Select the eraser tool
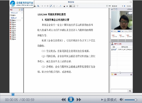142x103 pixels. (x=60, y=6)
